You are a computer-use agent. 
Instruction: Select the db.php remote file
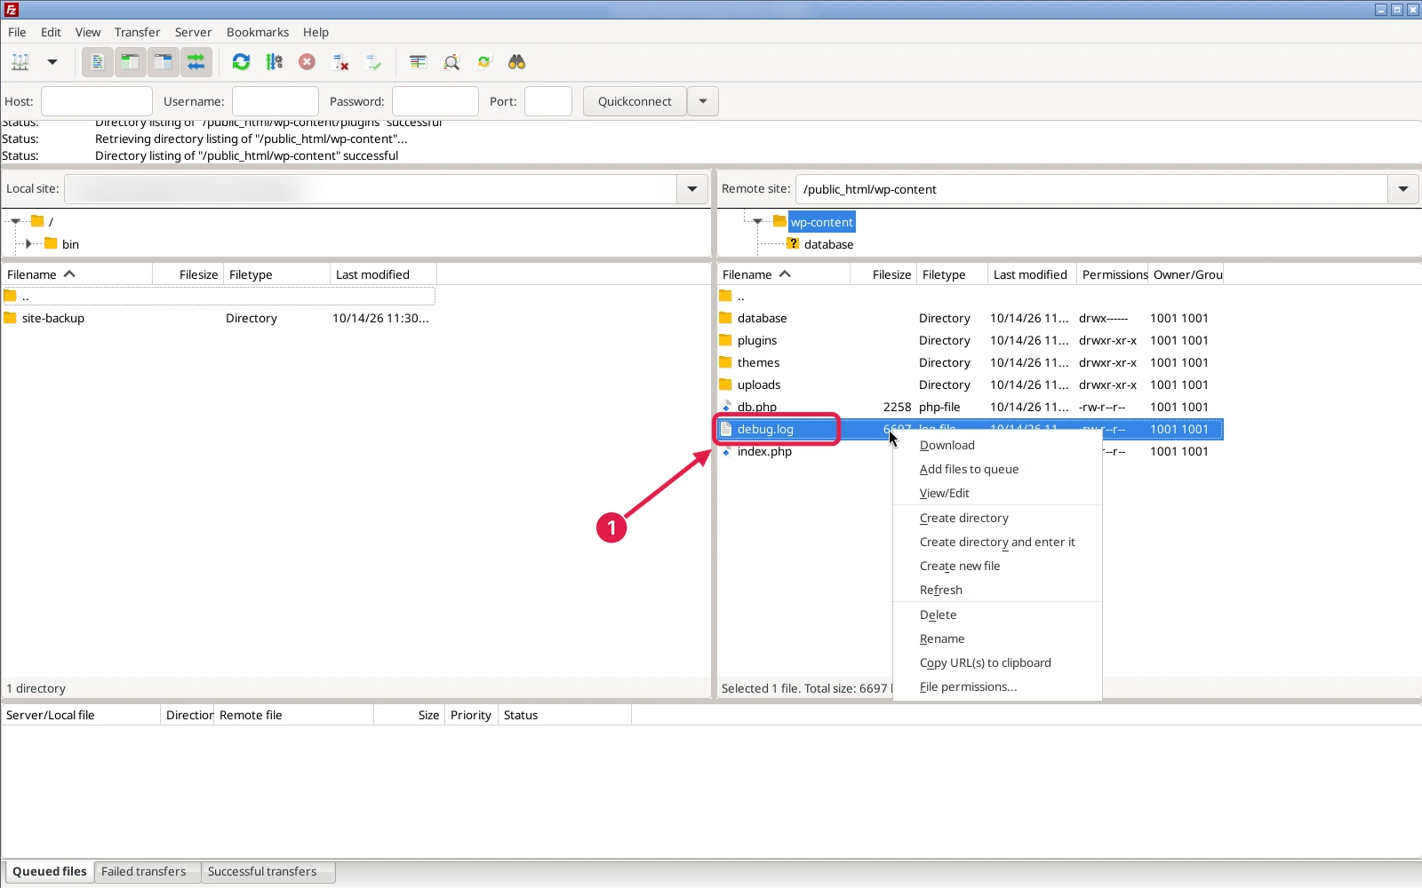pos(757,407)
